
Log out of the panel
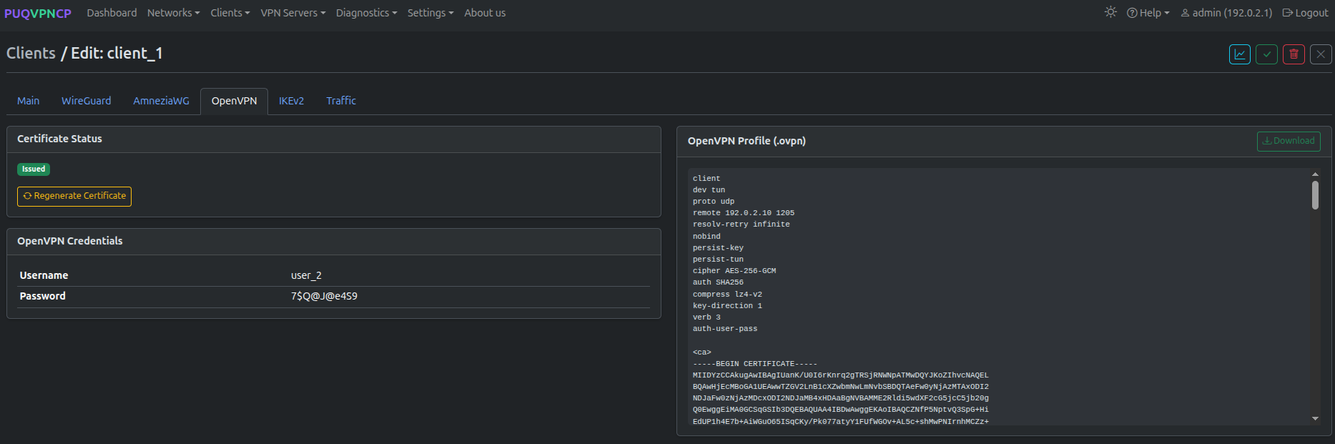pyautogui.click(x=1306, y=13)
